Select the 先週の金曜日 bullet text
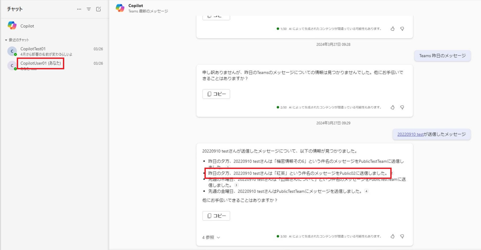 [285, 191]
